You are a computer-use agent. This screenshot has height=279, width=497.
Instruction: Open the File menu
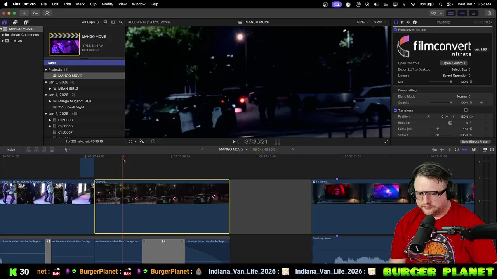tap(43, 4)
